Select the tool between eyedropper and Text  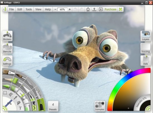tap(19, 102)
